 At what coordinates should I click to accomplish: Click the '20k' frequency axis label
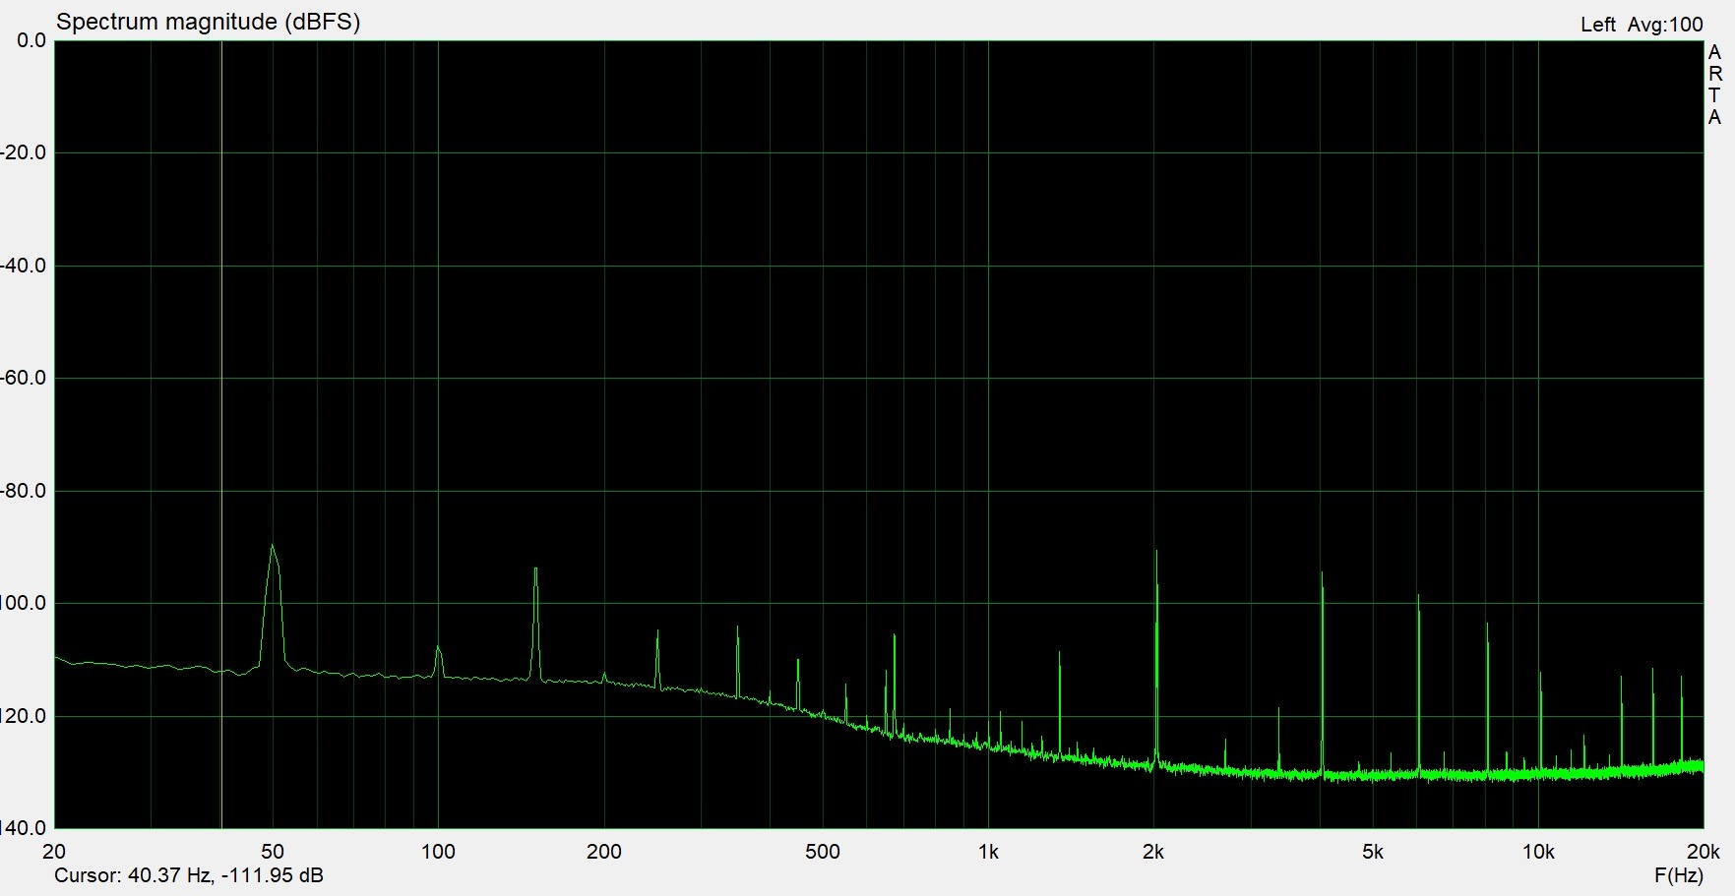point(1702,852)
